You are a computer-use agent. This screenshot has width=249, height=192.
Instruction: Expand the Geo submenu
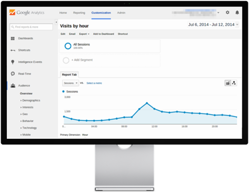24,114
